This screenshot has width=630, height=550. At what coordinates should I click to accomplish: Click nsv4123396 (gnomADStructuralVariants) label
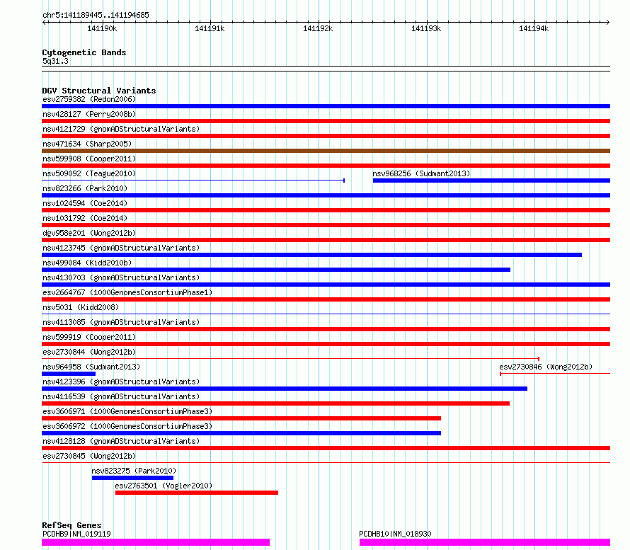click(x=121, y=382)
